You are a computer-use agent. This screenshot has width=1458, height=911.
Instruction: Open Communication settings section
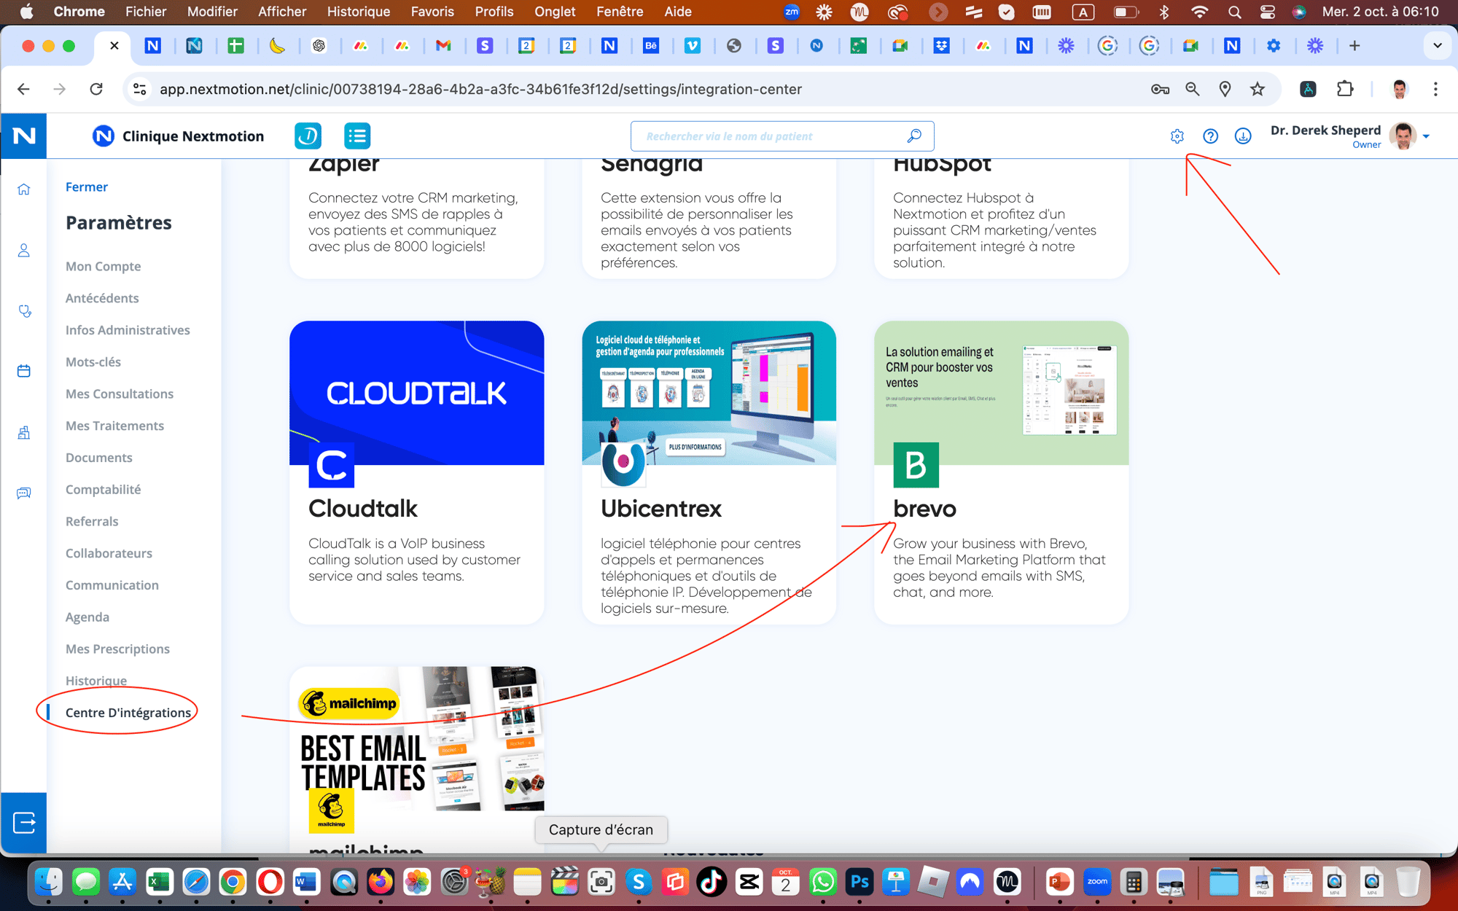(x=112, y=585)
